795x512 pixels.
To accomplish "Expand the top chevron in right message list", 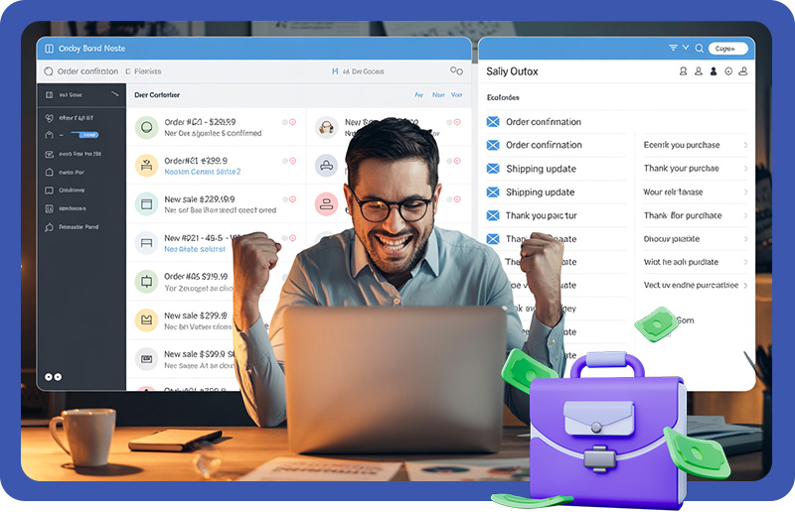I will 745,145.
